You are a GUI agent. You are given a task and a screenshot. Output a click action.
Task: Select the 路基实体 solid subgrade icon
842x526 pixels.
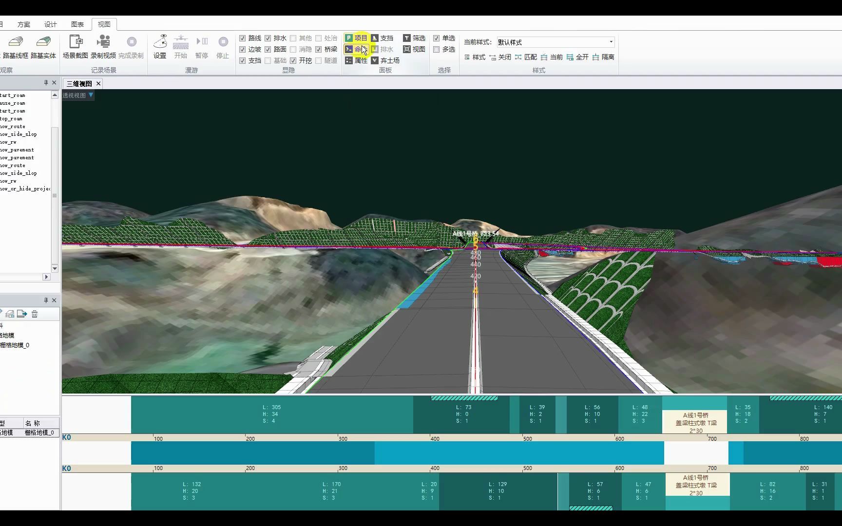point(43,46)
